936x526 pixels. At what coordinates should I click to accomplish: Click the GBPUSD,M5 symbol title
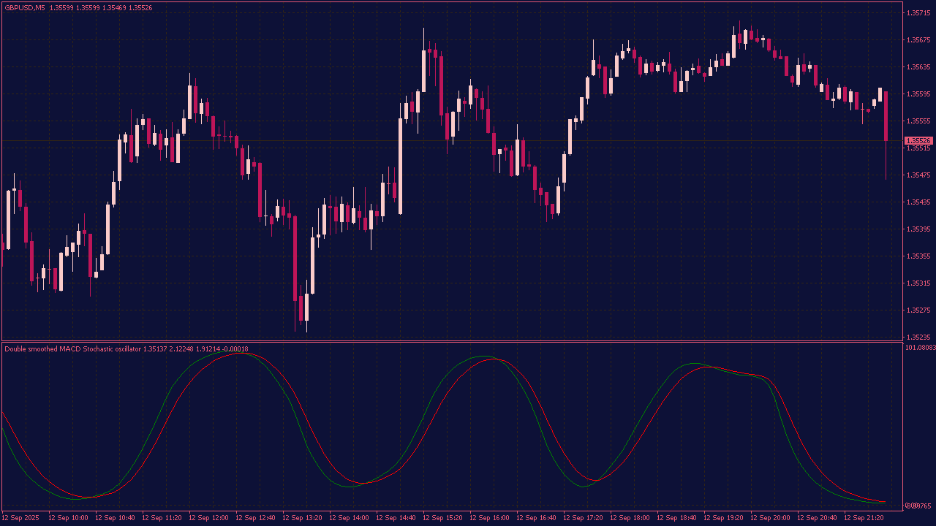25,7
